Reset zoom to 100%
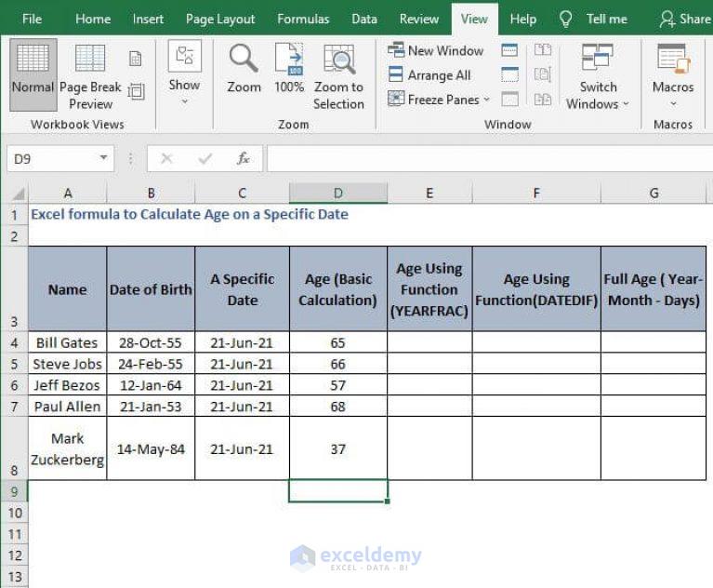This screenshot has width=713, height=588. pyautogui.click(x=289, y=68)
